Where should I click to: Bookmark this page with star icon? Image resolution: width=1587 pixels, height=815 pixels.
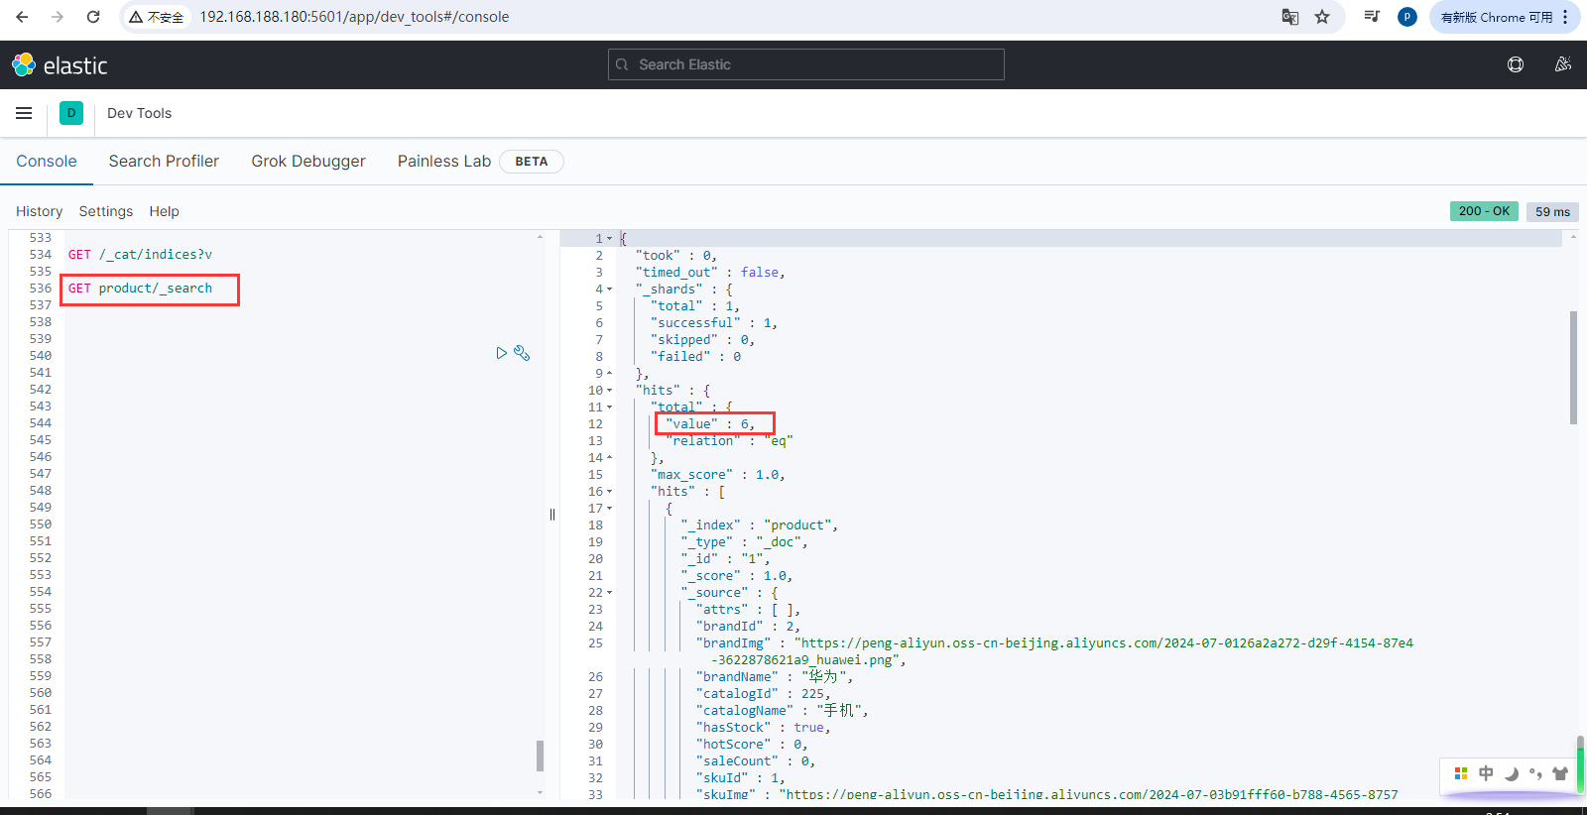coord(1322,17)
